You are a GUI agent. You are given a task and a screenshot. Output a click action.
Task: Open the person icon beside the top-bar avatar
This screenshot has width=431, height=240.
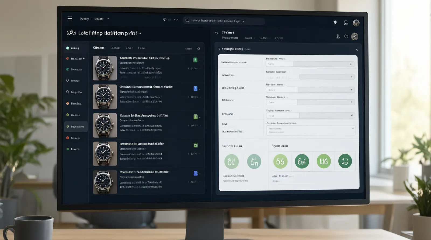346,23
